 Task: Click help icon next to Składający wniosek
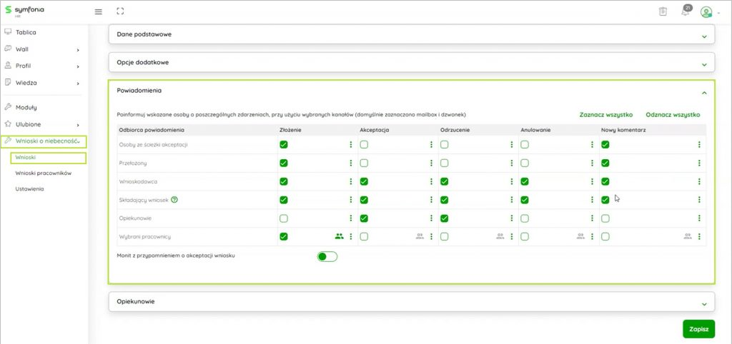(x=174, y=200)
